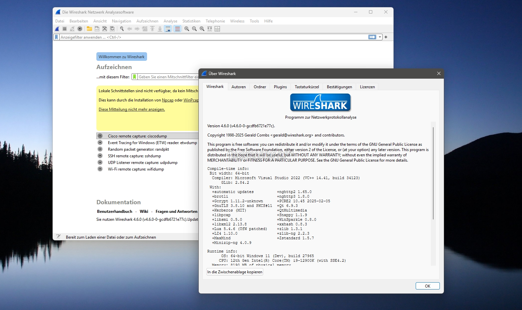Click the resize columns toolbar icon
This screenshot has width=522, height=310.
coord(210,29)
